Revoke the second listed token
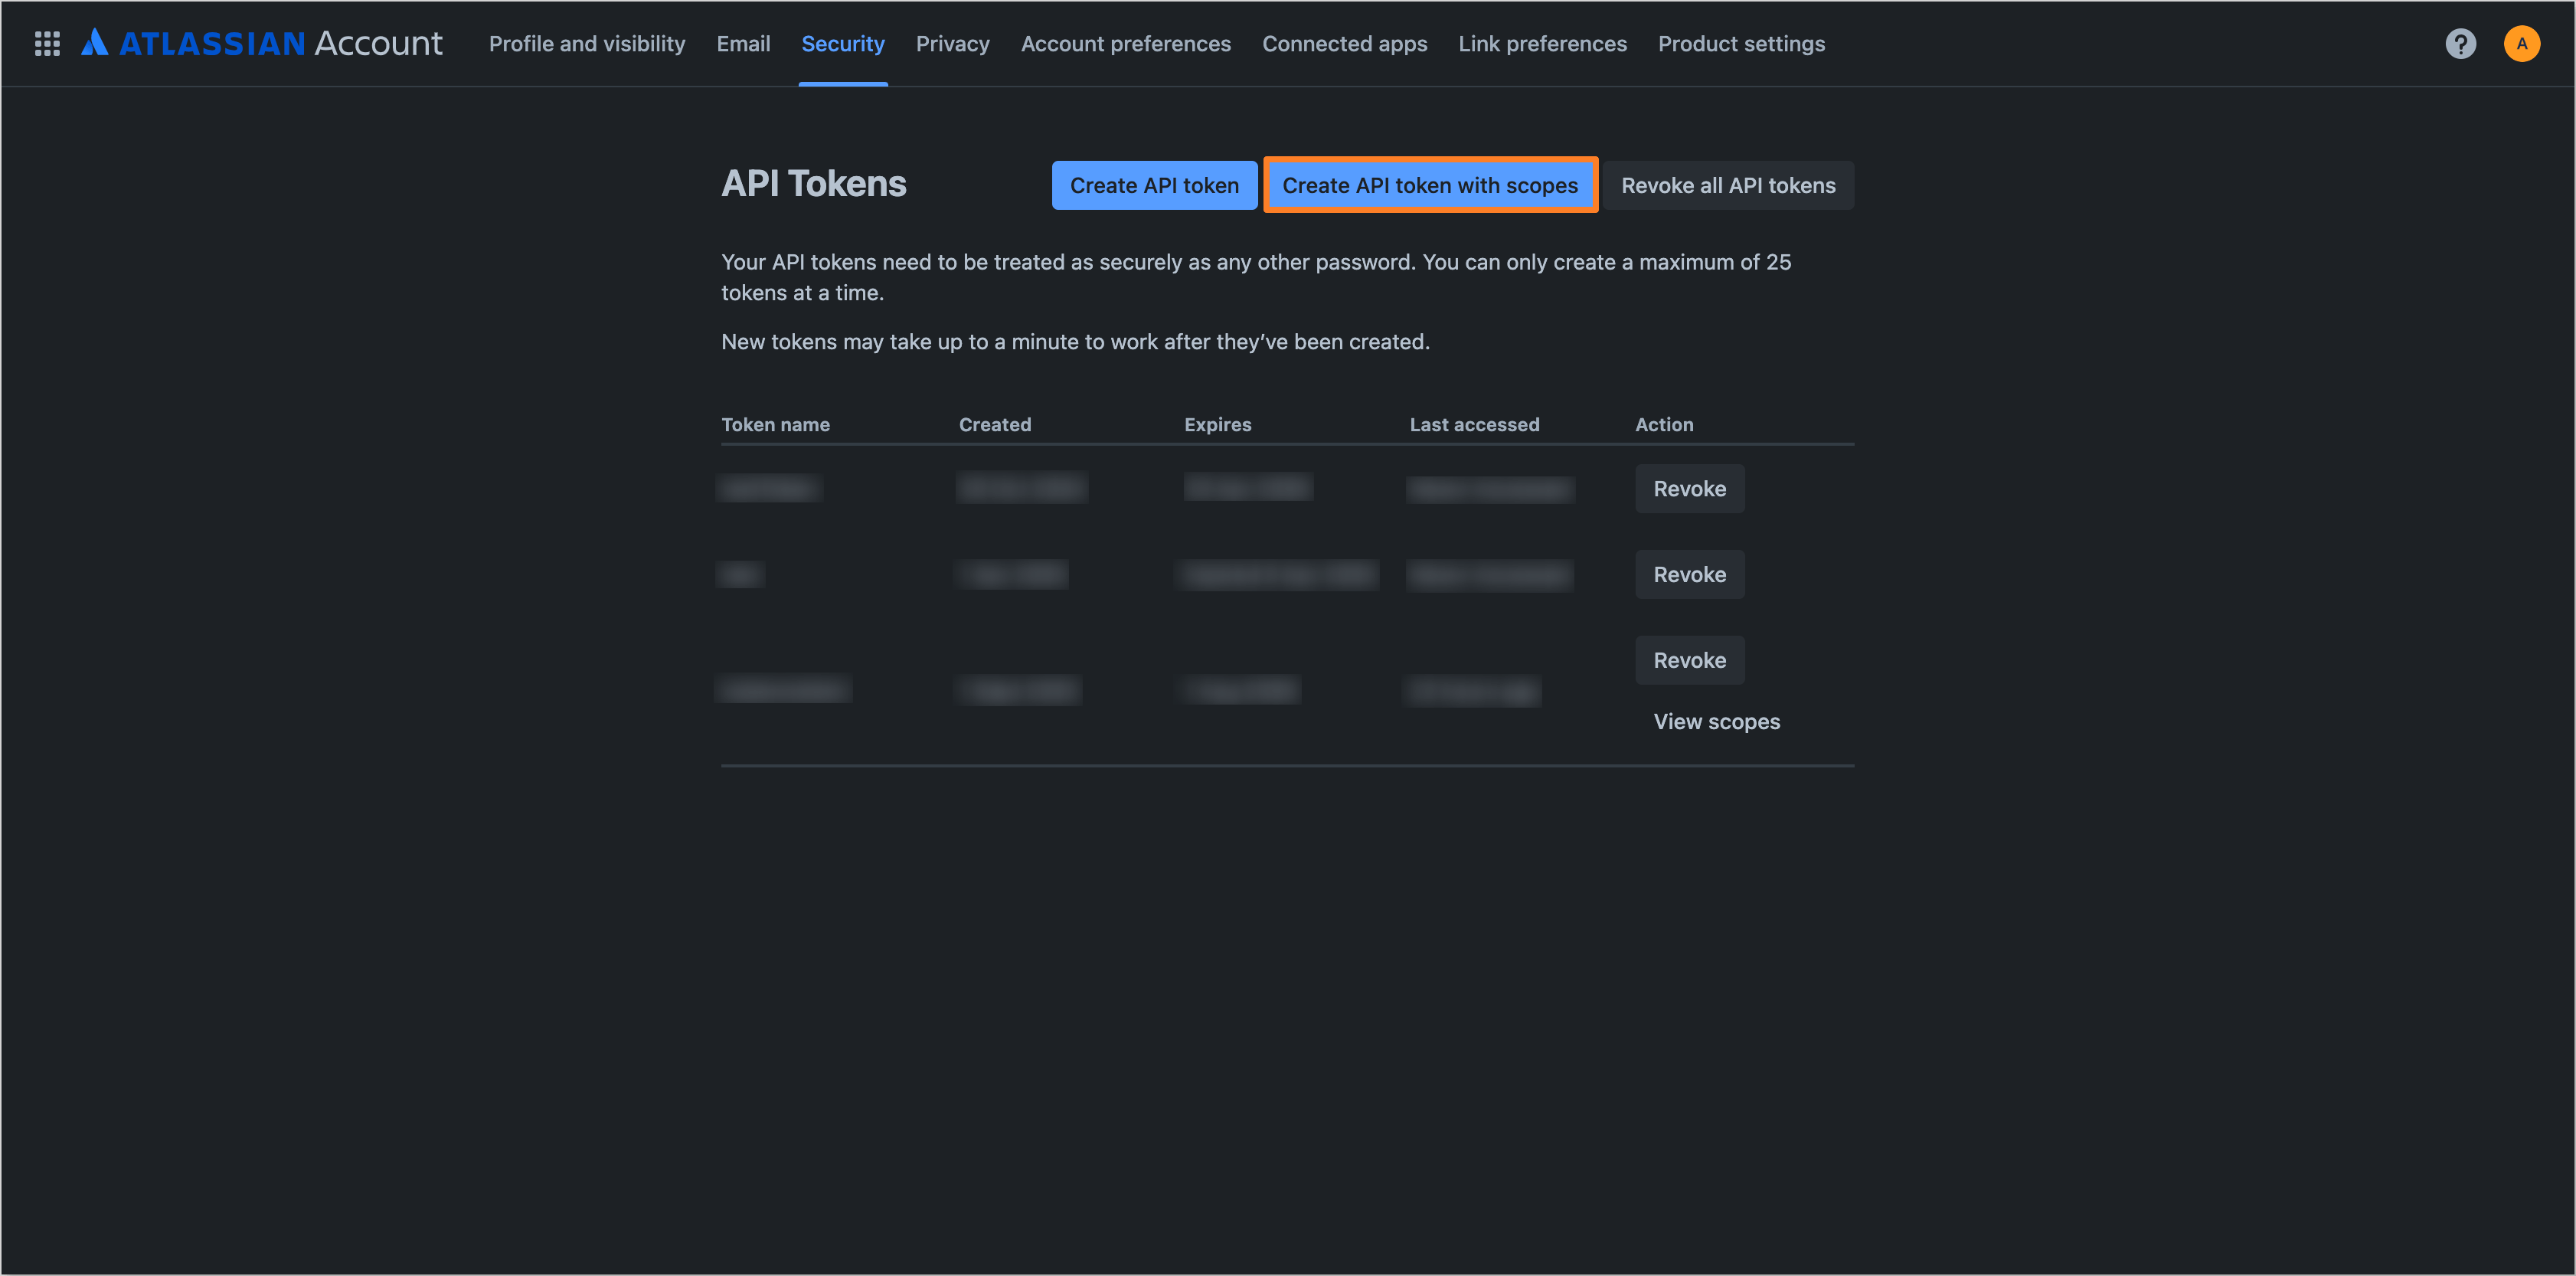Viewport: 2576px width, 1276px height. (1689, 574)
